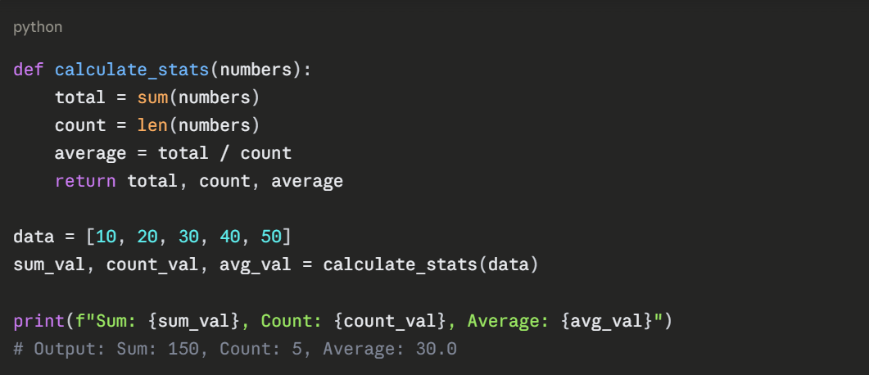Select the number 20 in the data list
Screen dimensions: 869x375
(147, 237)
